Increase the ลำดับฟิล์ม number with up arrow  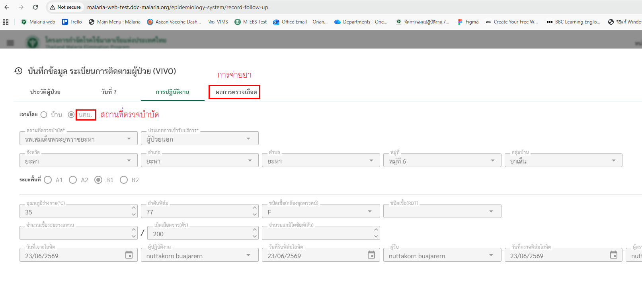tap(255, 208)
